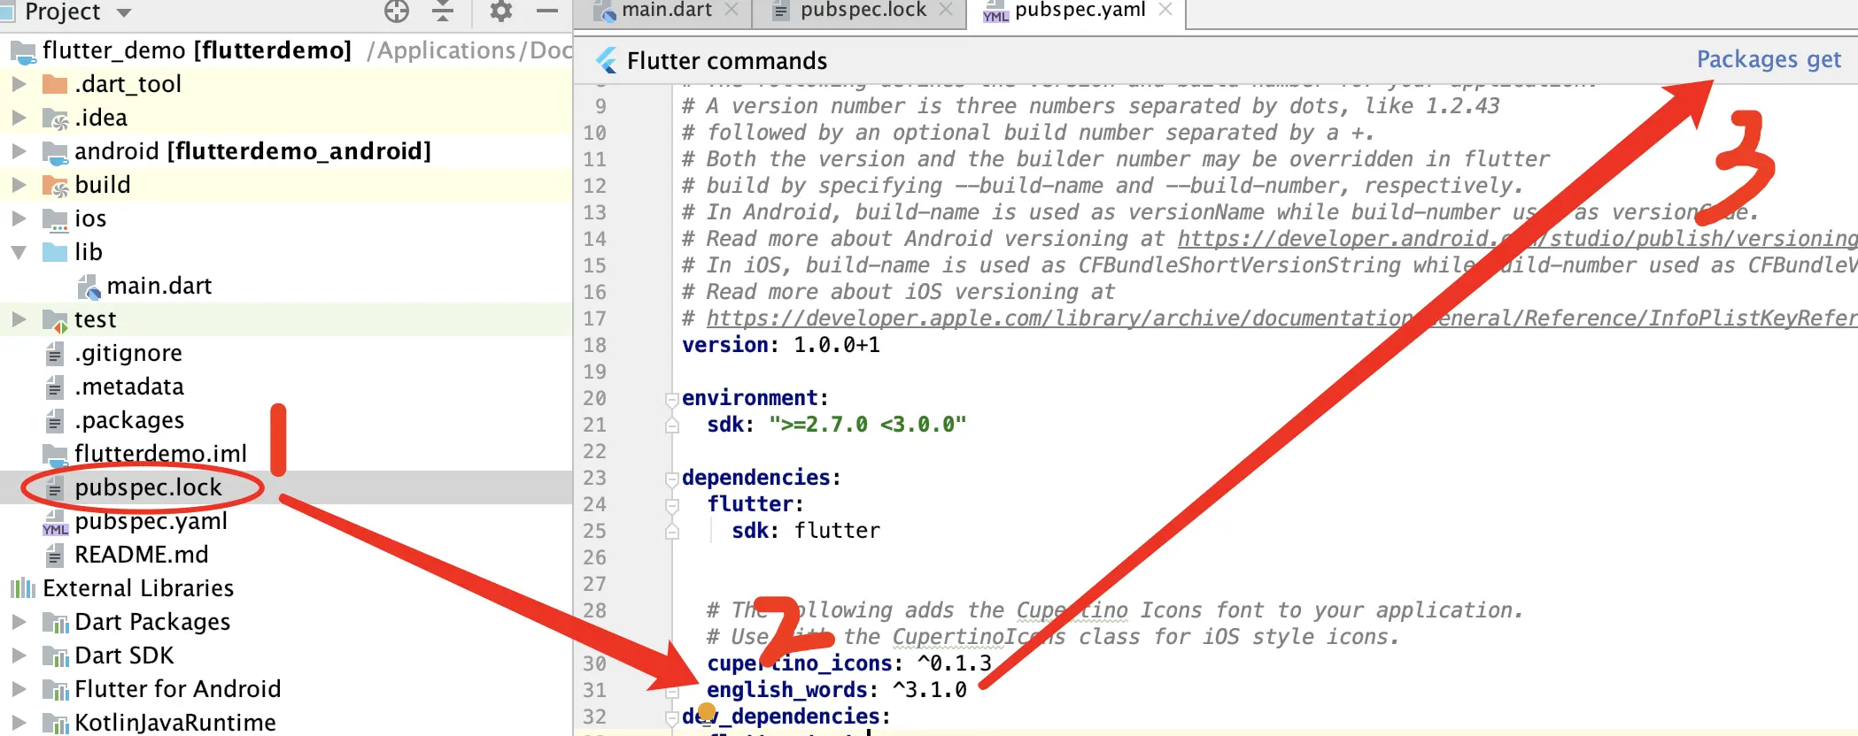
Task: Expand Flutter for Android library
Action: click(19, 689)
